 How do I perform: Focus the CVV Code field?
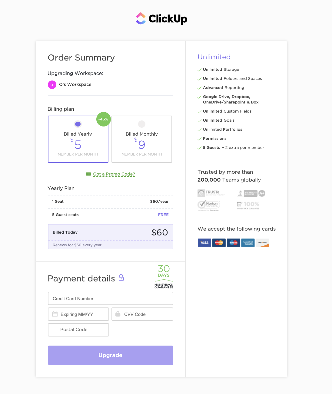142,314
